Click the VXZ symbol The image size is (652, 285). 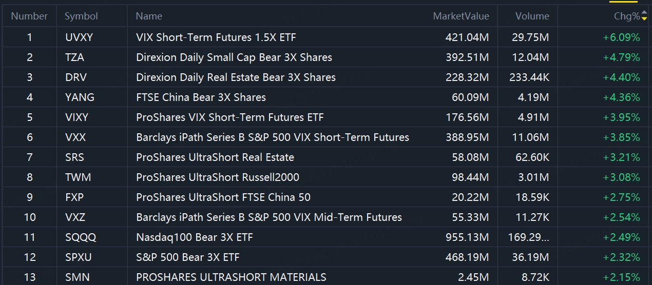[x=75, y=217]
